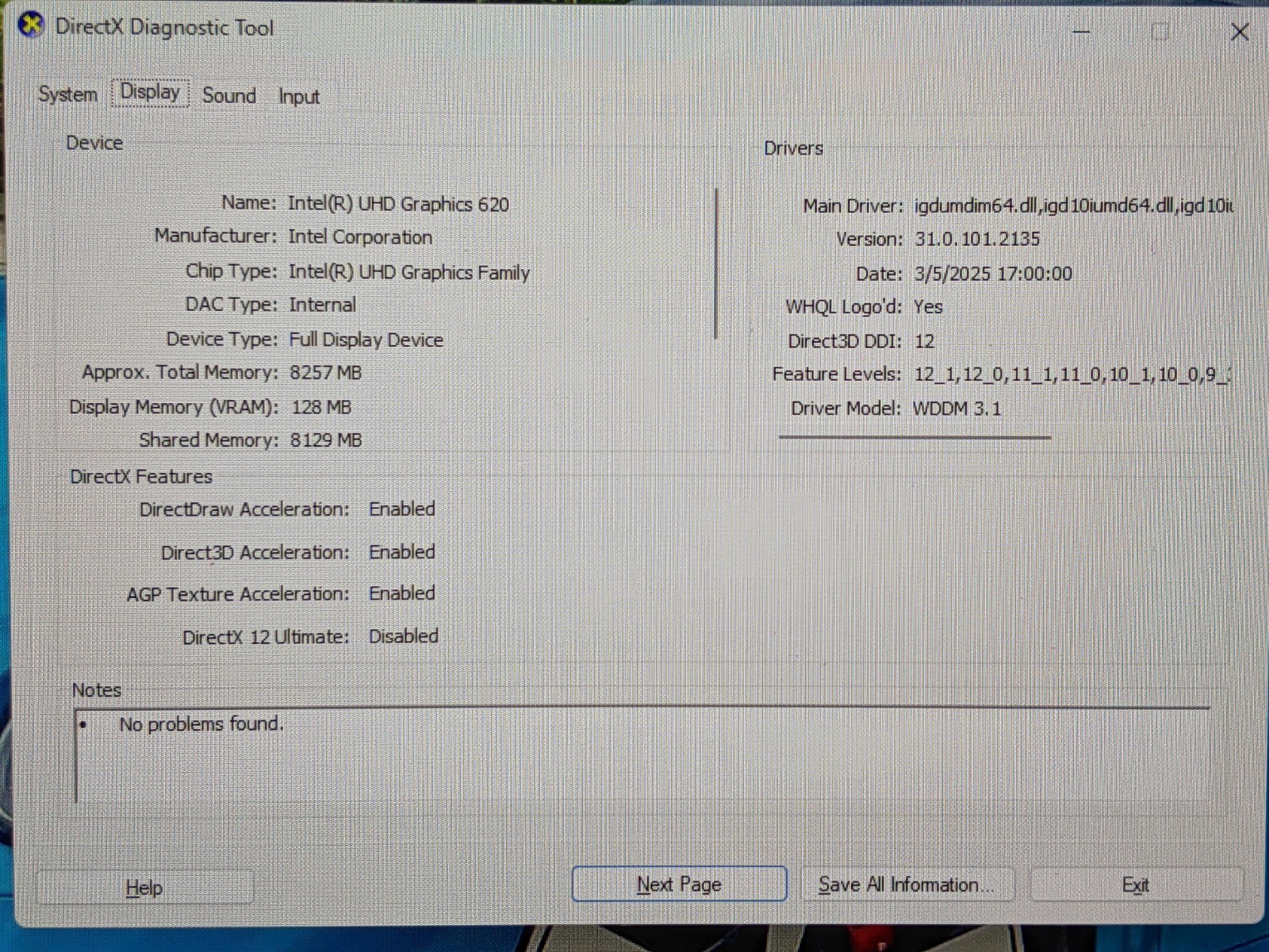The width and height of the screenshot is (1269, 952).
Task: Click the DirectX 12 Ultimate 'Disabled' status
Action: click(403, 636)
